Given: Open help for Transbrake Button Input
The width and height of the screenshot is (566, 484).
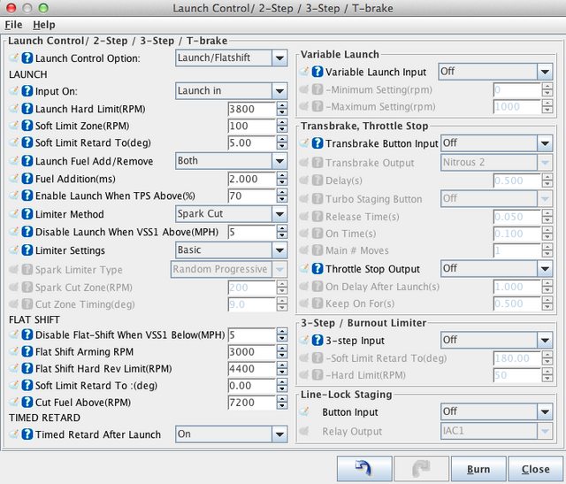Looking at the screenshot, I should 317,143.
